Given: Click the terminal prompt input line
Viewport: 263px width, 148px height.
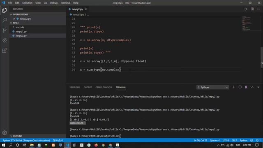Looking at the screenshot, I should click(x=95, y=136).
